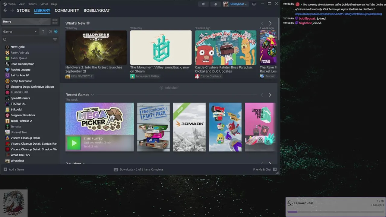Go back with the left arrow
Image resolution: width=386 pixels, height=217 pixels.
pyautogui.click(x=5, y=10)
